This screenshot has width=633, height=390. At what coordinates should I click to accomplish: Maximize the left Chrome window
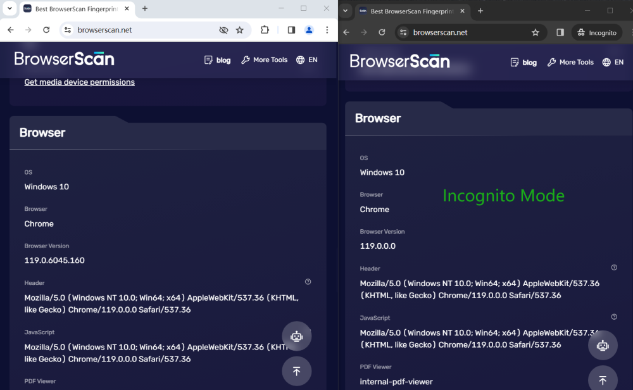(304, 8)
